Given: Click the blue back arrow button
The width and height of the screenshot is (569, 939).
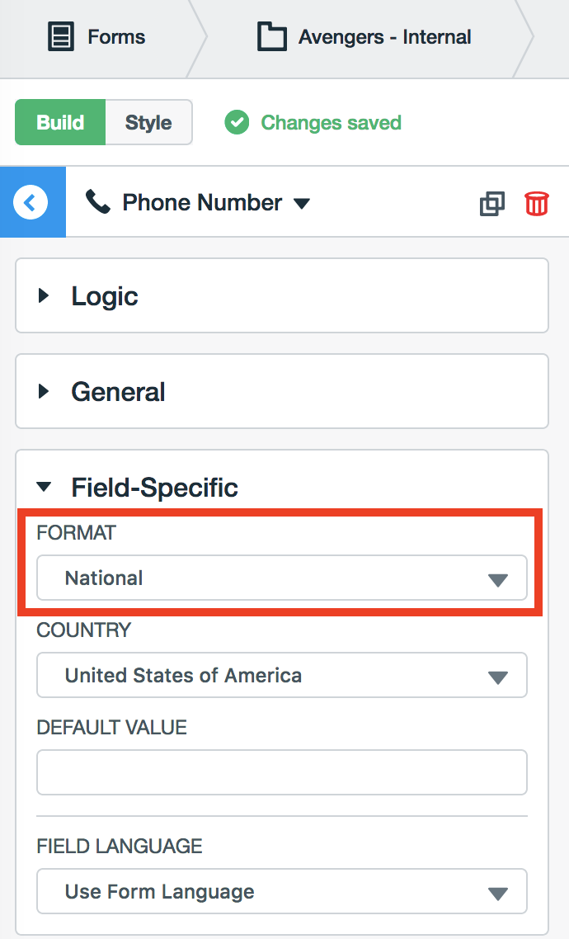Looking at the screenshot, I should coord(31,202).
